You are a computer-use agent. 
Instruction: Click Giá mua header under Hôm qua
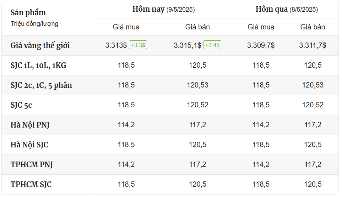(261, 27)
